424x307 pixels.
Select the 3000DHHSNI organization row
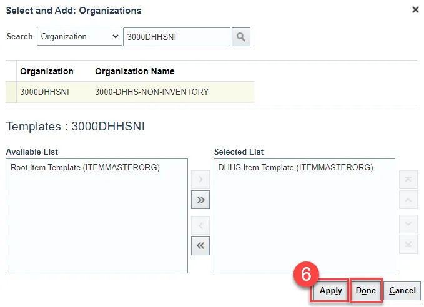[x=44, y=92]
